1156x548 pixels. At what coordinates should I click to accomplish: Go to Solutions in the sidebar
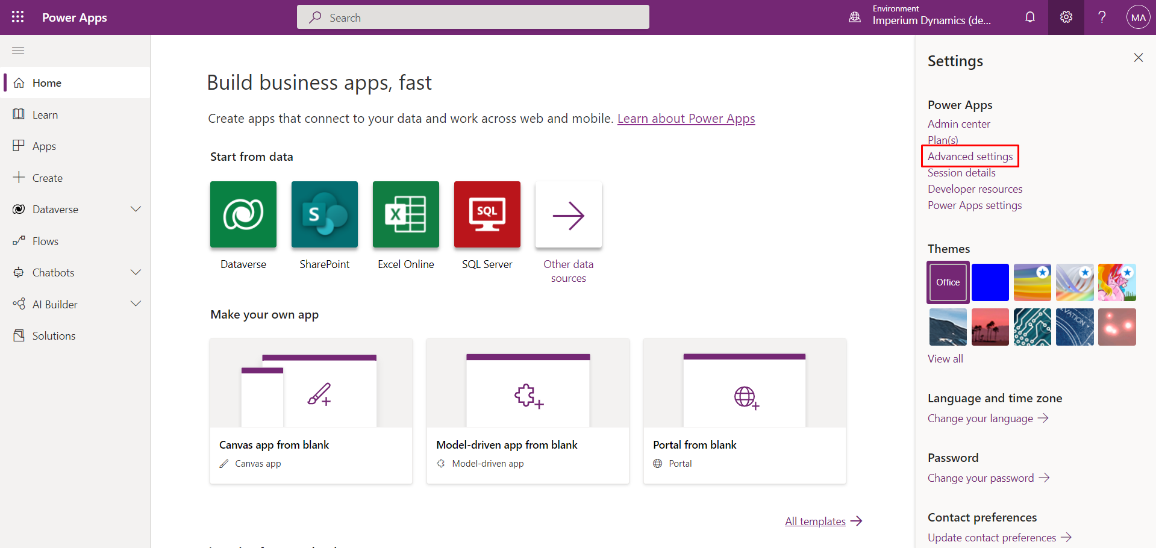(x=54, y=336)
